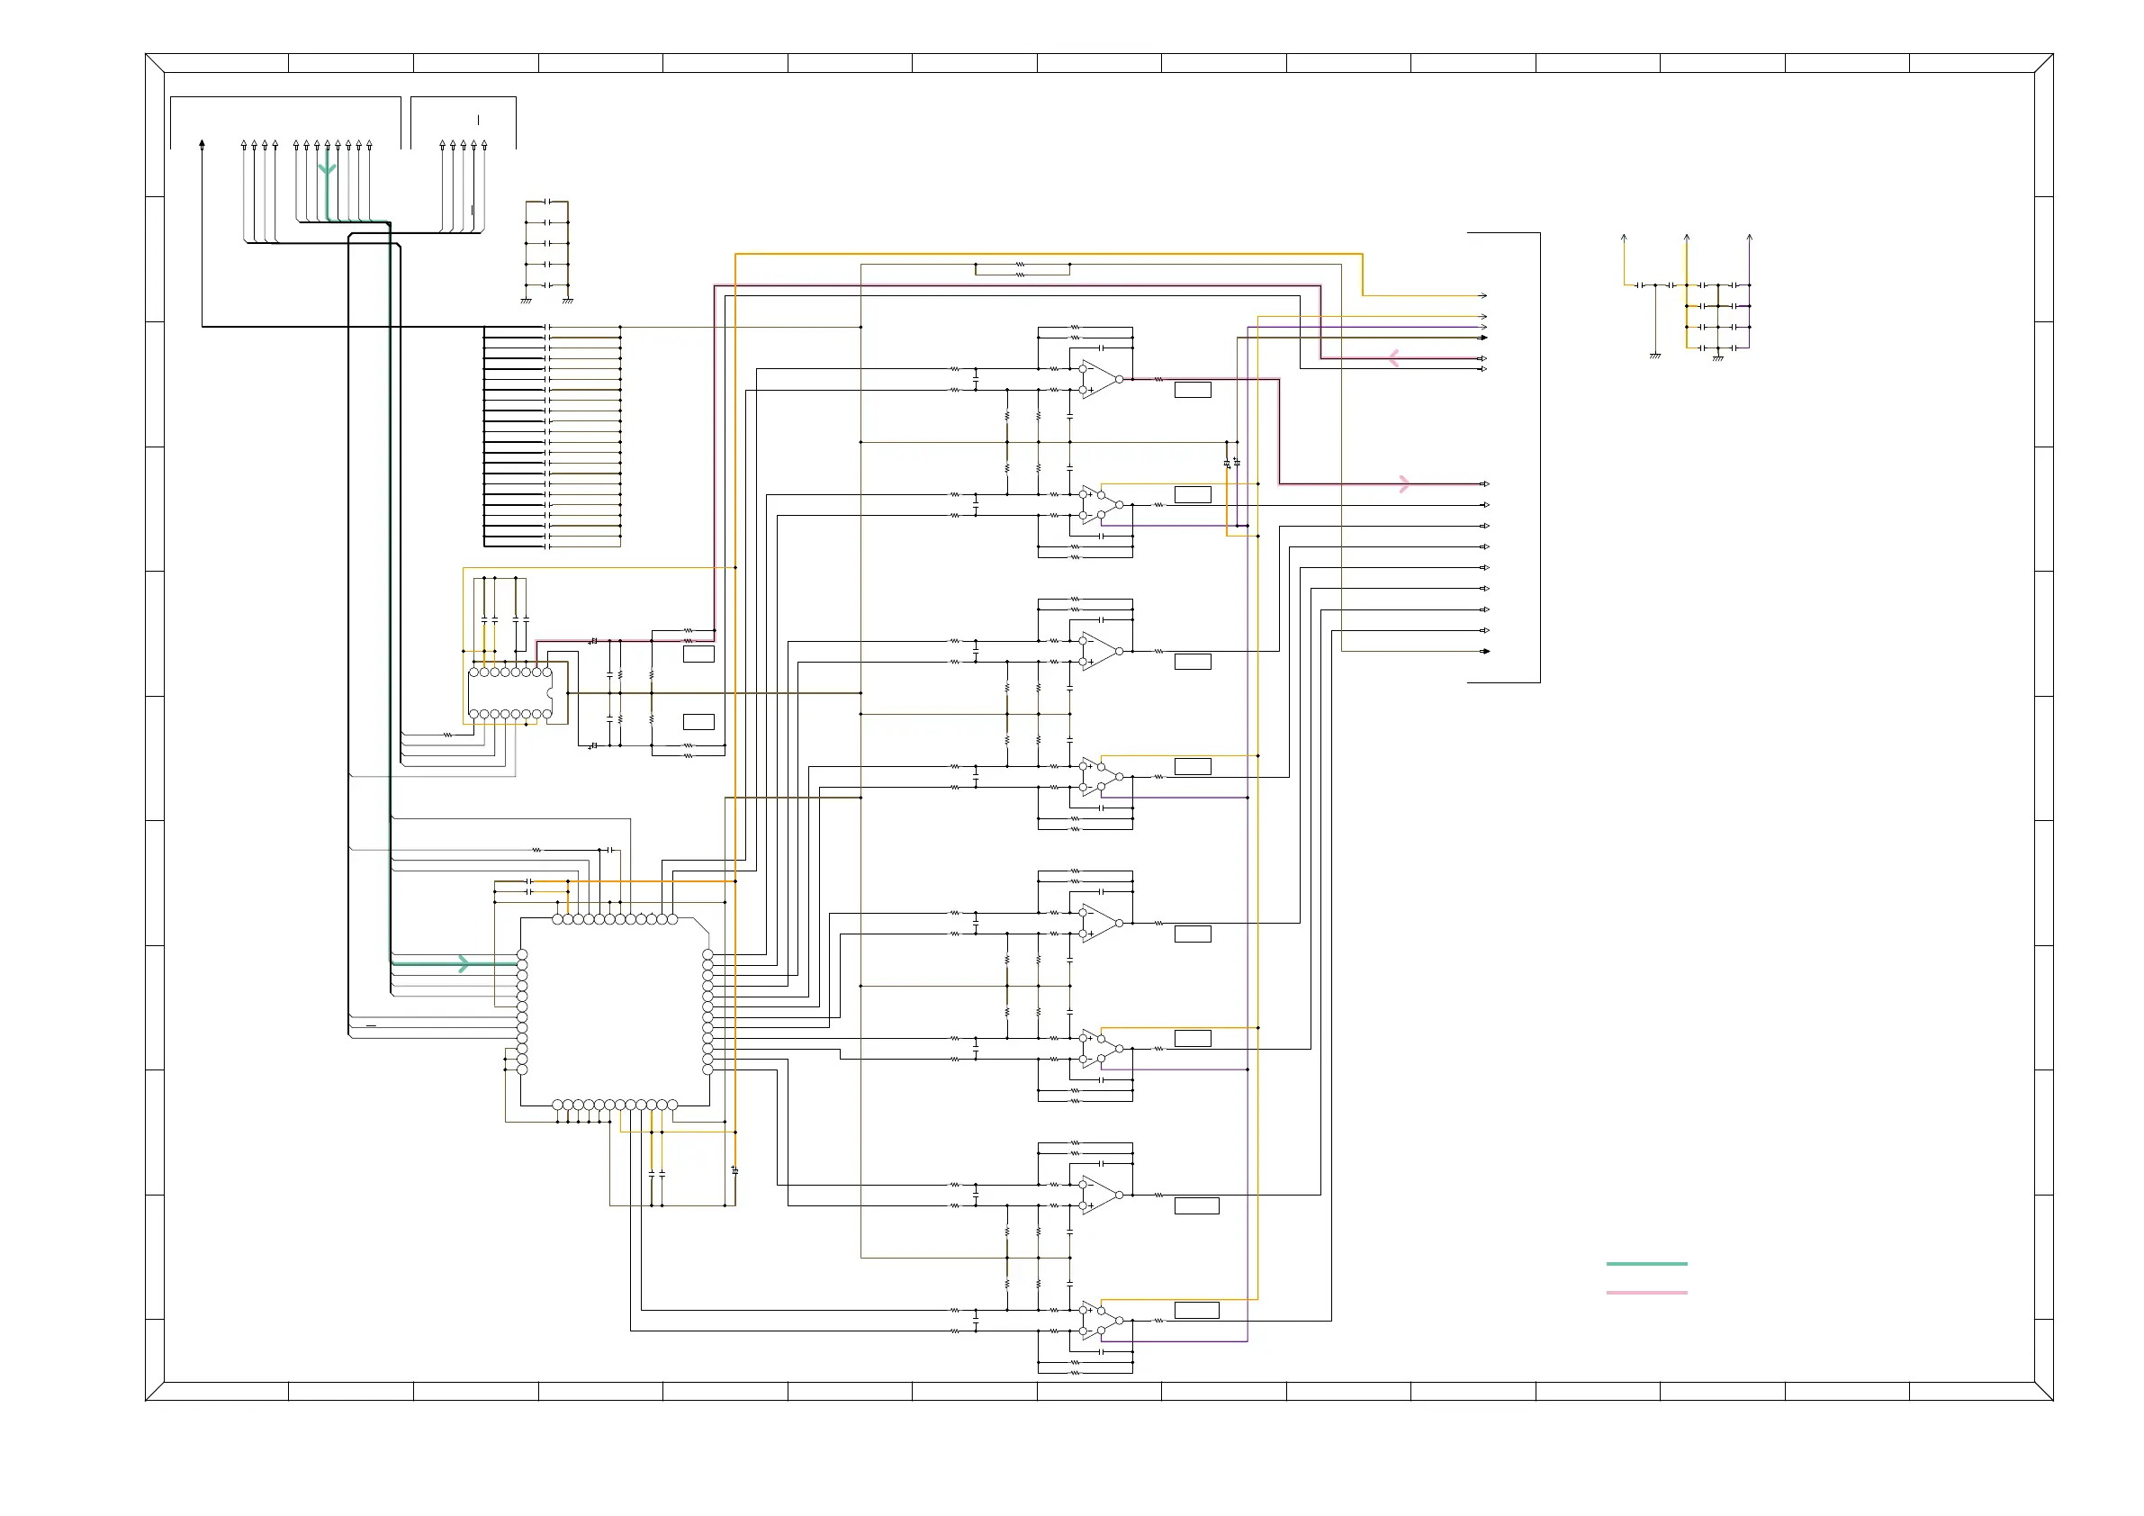Click the empty label box beside the top op-amp
The height and width of the screenshot is (1516, 2144).
pos(1193,390)
